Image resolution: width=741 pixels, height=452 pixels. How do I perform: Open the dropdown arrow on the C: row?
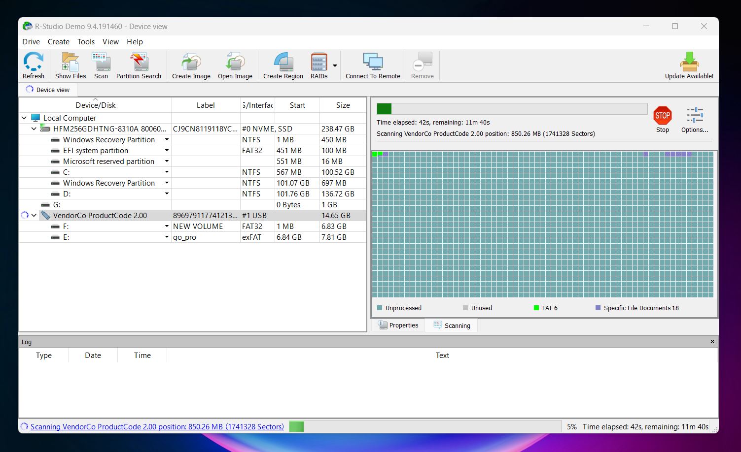[167, 172]
